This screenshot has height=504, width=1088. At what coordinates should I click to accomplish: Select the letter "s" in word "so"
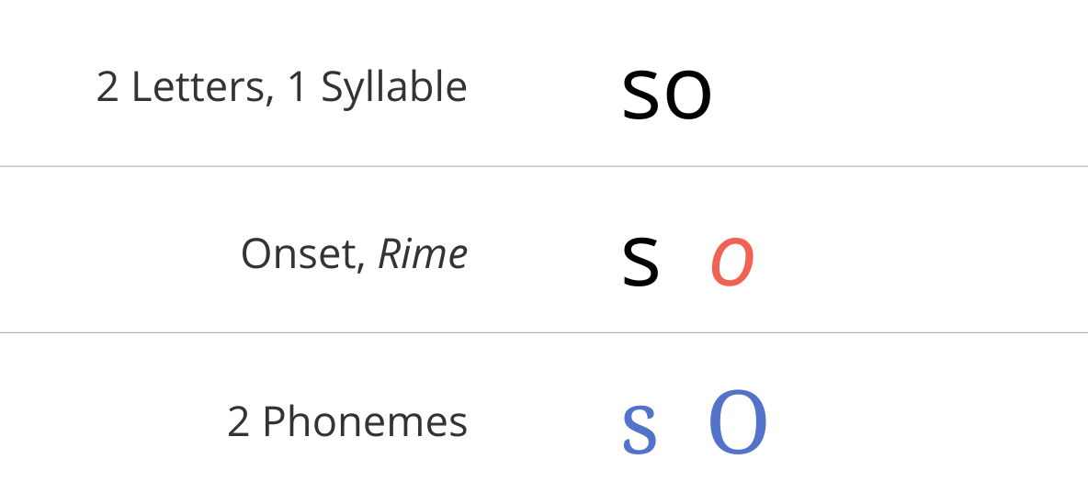pos(640,95)
